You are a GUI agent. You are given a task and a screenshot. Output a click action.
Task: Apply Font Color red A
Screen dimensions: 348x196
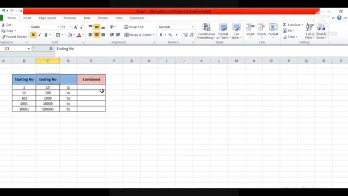(79, 35)
